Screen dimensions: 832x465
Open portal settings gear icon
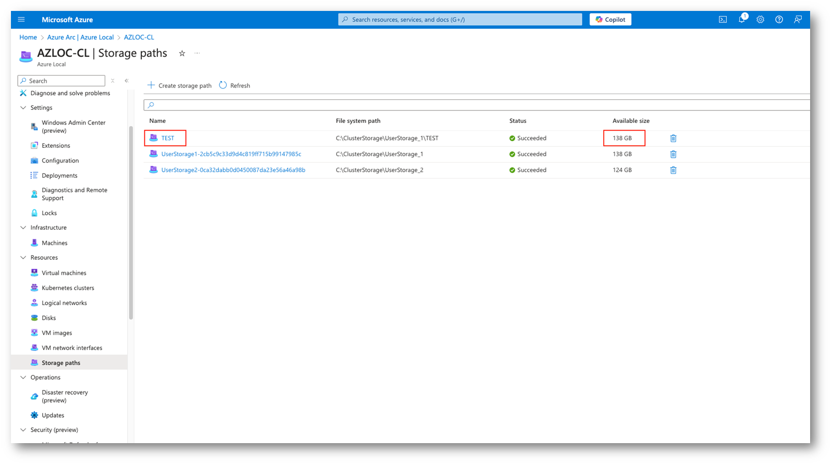[x=760, y=20]
